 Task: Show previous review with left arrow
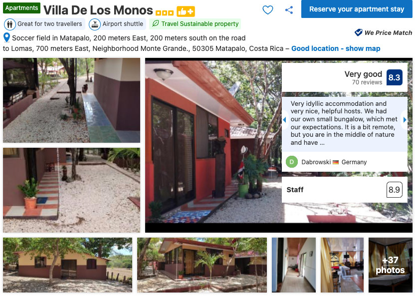(x=284, y=120)
